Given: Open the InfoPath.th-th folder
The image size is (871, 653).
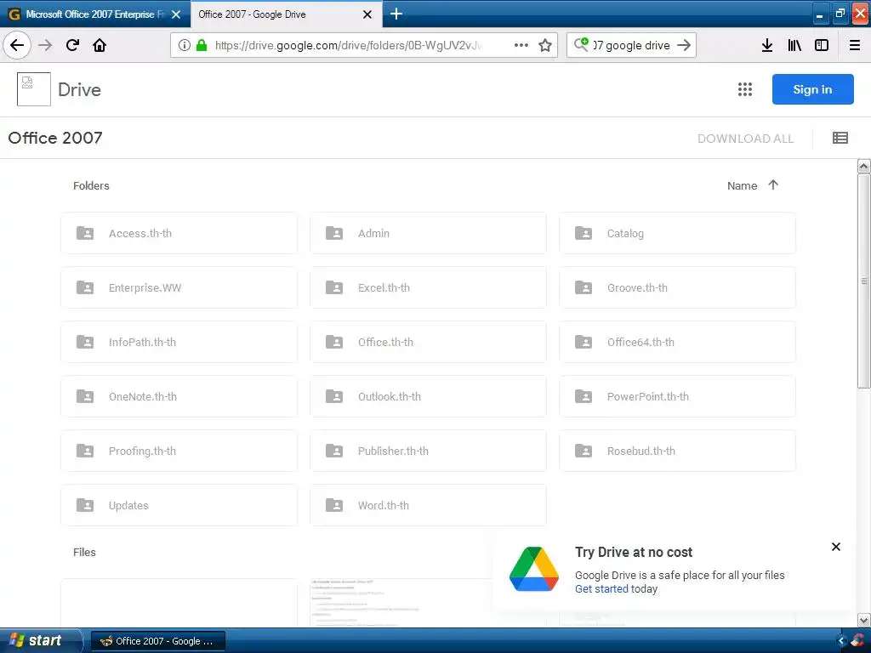Looking at the screenshot, I should (179, 342).
